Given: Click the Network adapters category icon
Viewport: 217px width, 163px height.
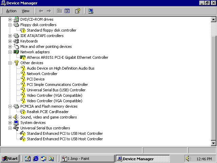Looking at the screenshot, I should coord(16,52).
